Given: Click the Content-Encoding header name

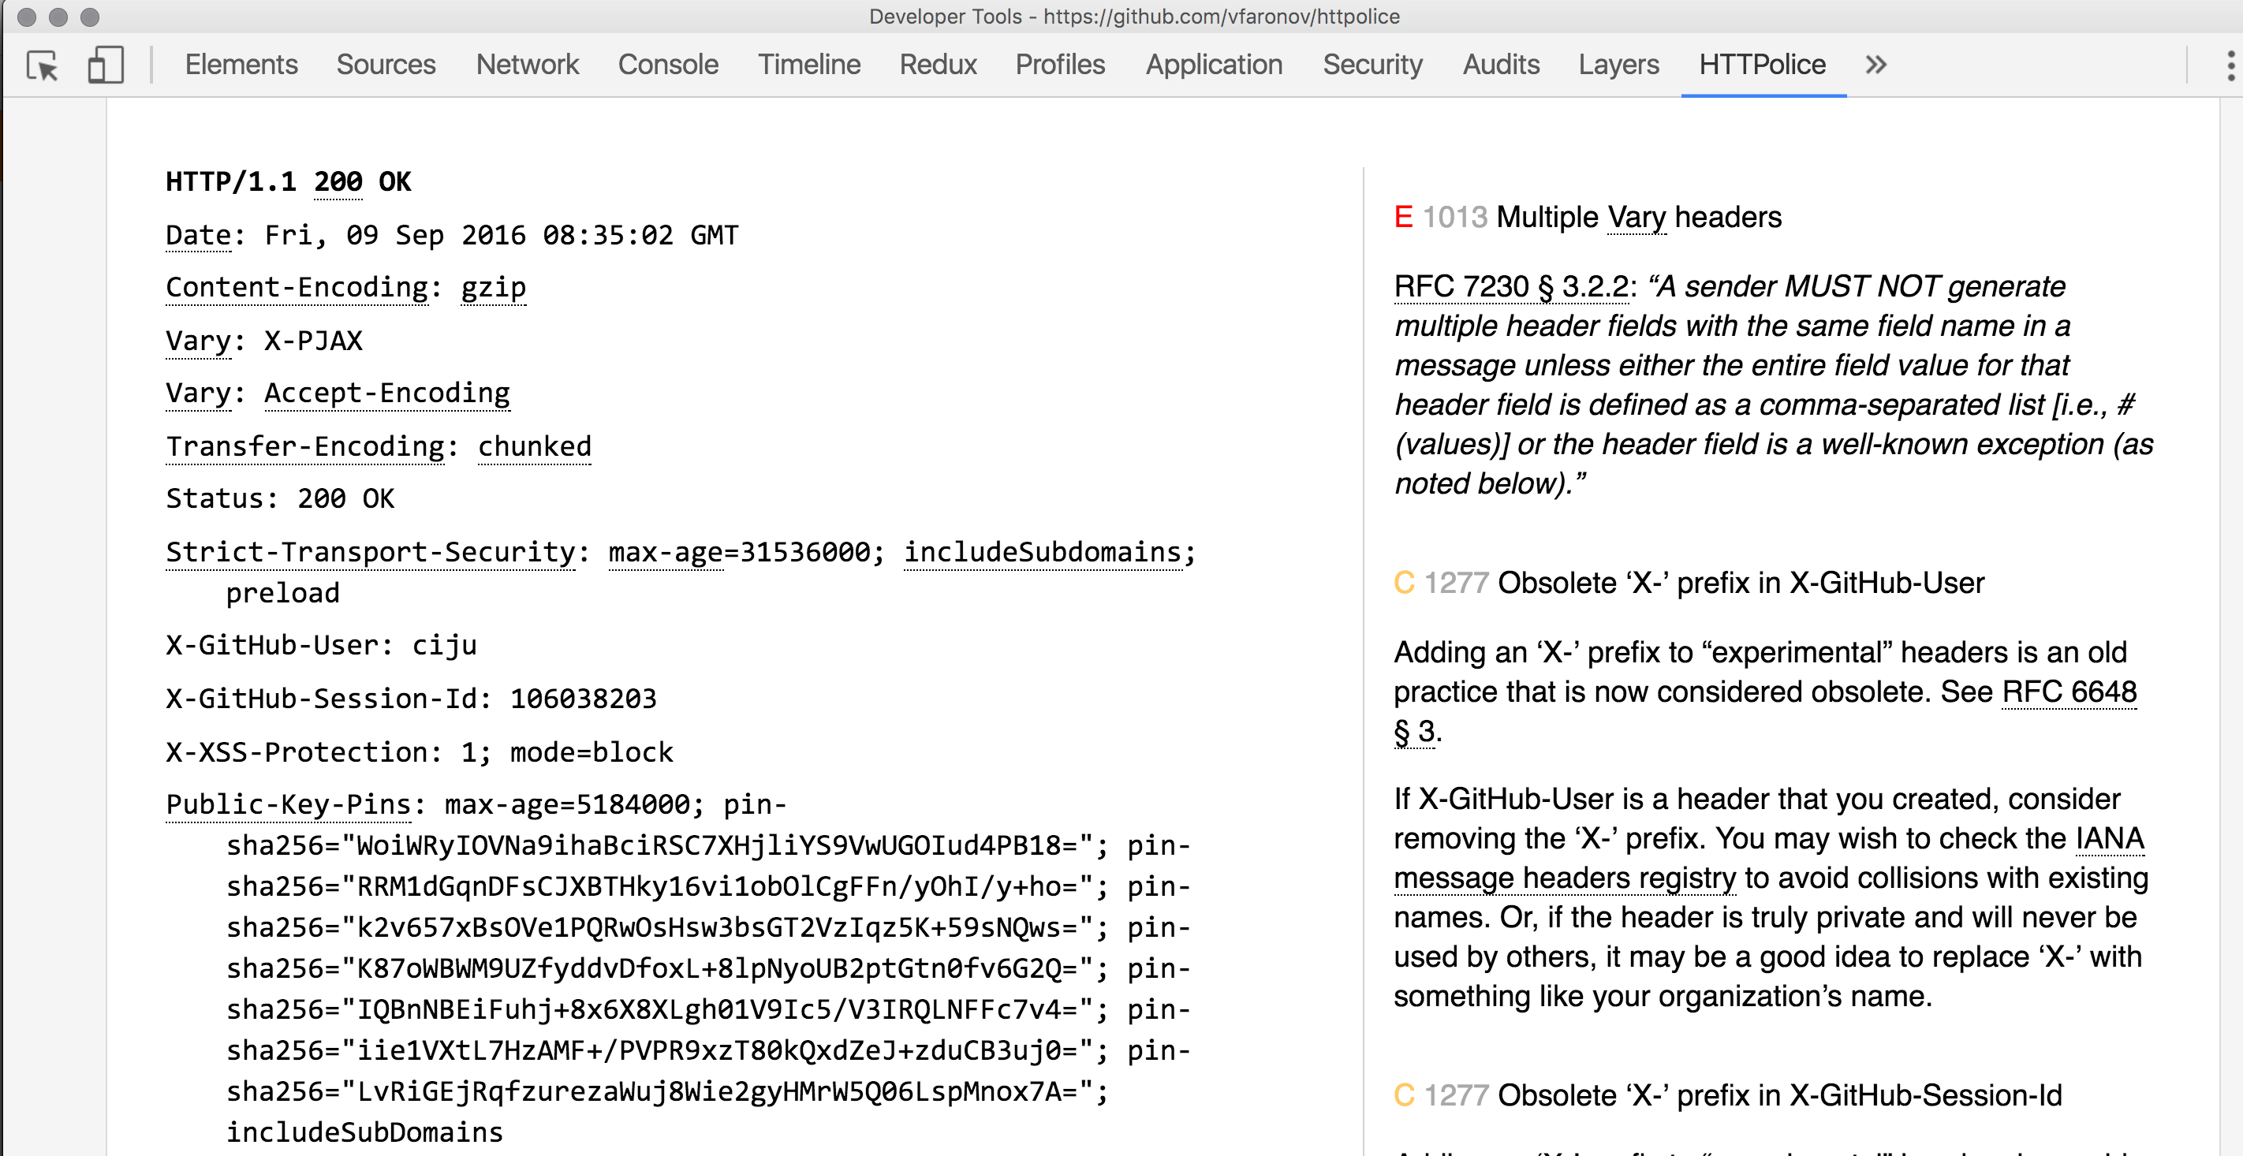Looking at the screenshot, I should (298, 288).
